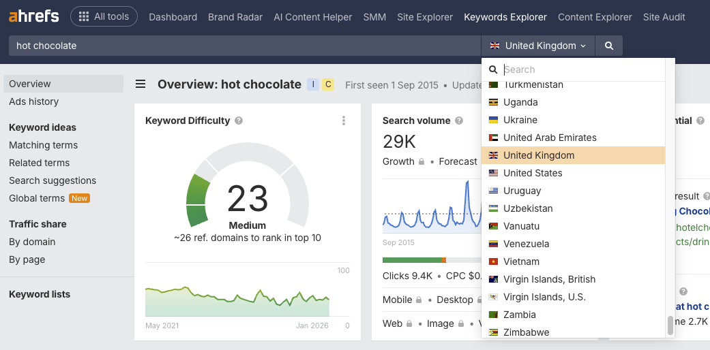Click the country list scrollbar thumb
710x350 pixels.
[x=670, y=325]
